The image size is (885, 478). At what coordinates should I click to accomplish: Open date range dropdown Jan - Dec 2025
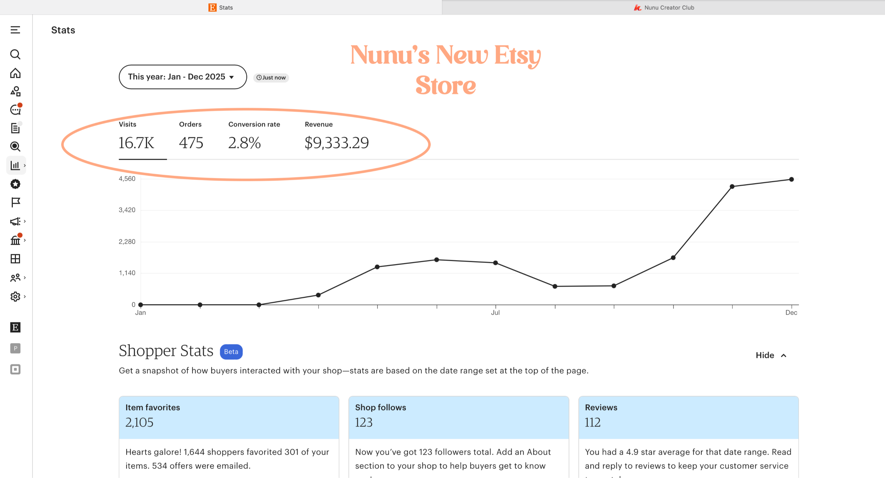pos(183,77)
